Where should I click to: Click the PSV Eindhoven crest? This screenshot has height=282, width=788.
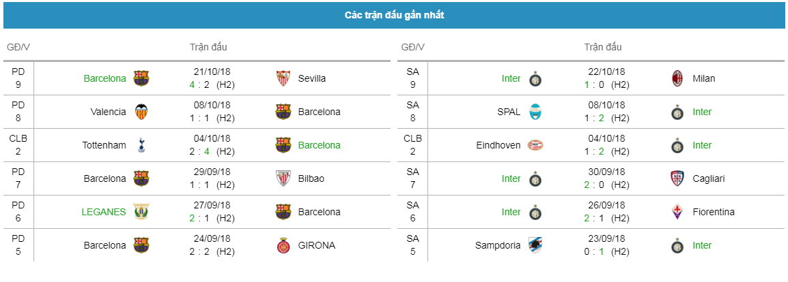click(x=536, y=145)
